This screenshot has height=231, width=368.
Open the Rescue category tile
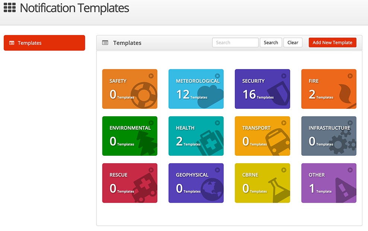click(x=123, y=183)
